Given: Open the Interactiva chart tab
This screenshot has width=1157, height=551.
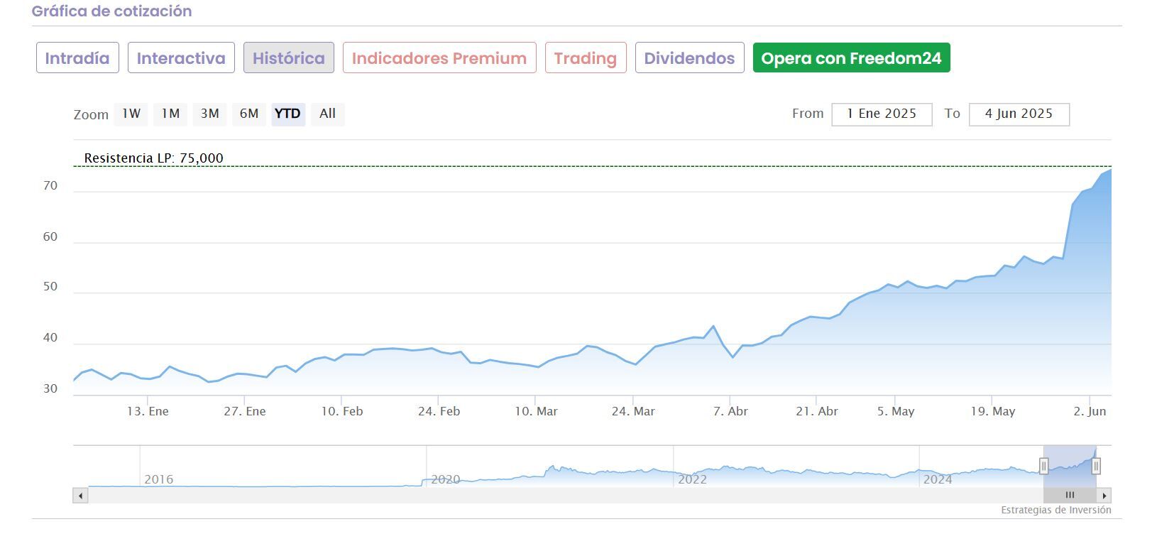Looking at the screenshot, I should pyautogui.click(x=181, y=58).
